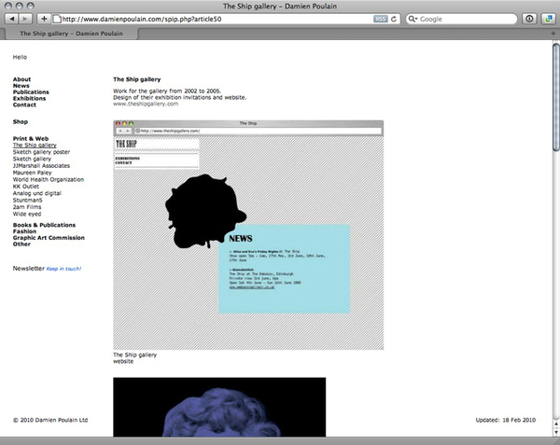This screenshot has height=445, width=560.
Task: Click the vertical scrollbar thumb
Action: click(x=555, y=97)
